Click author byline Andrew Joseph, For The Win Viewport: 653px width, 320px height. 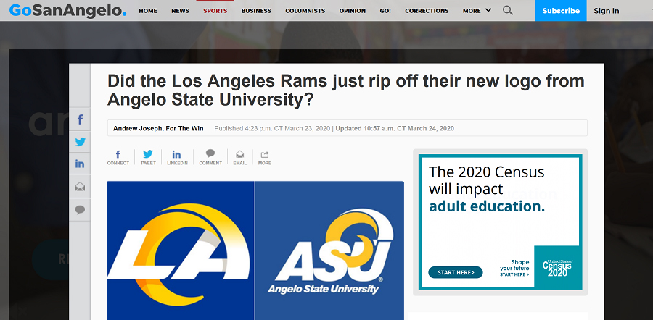pos(158,128)
